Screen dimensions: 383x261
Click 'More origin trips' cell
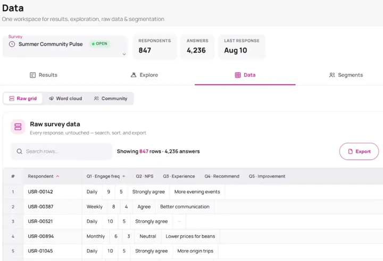click(x=195, y=251)
